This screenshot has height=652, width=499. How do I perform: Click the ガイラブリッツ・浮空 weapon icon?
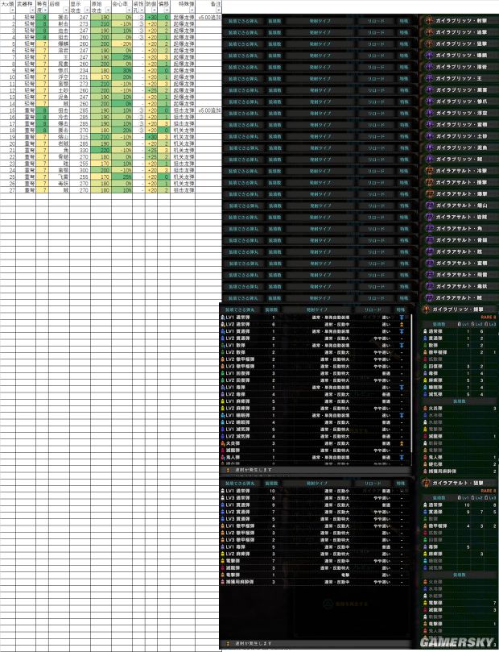(x=430, y=114)
